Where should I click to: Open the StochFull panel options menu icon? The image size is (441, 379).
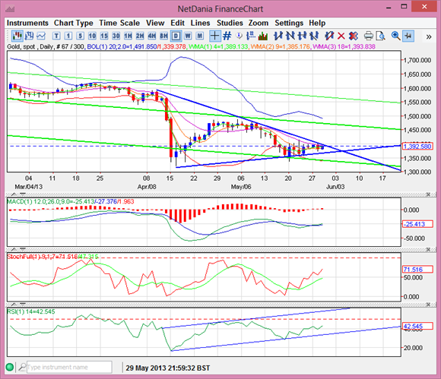[x=23, y=249]
